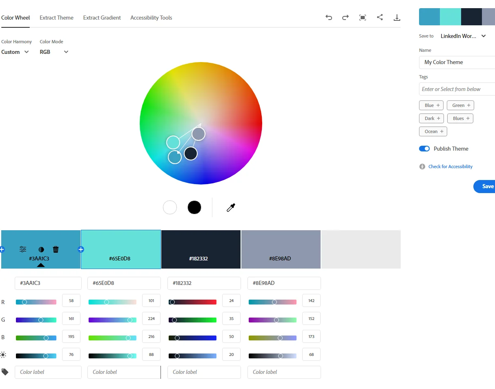Add the Blue tag

(x=431, y=105)
